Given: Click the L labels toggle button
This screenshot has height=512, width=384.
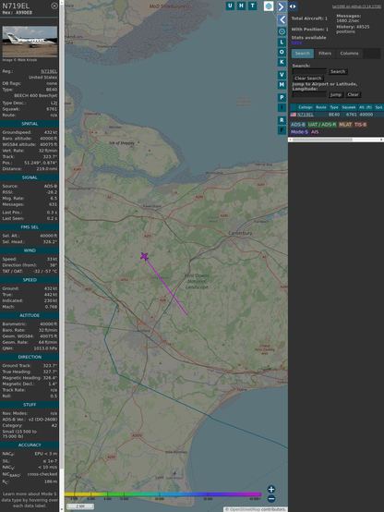Looking at the screenshot, I should [x=282, y=43].
